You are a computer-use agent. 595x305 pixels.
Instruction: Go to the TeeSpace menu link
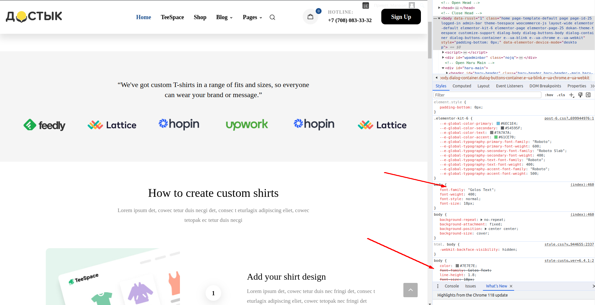172,17
